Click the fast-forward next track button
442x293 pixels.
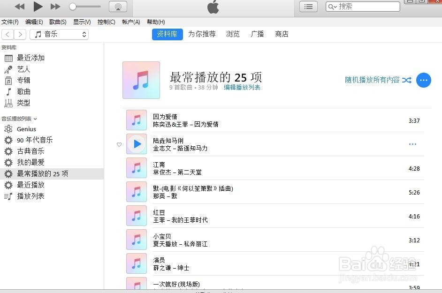(x=55, y=7)
